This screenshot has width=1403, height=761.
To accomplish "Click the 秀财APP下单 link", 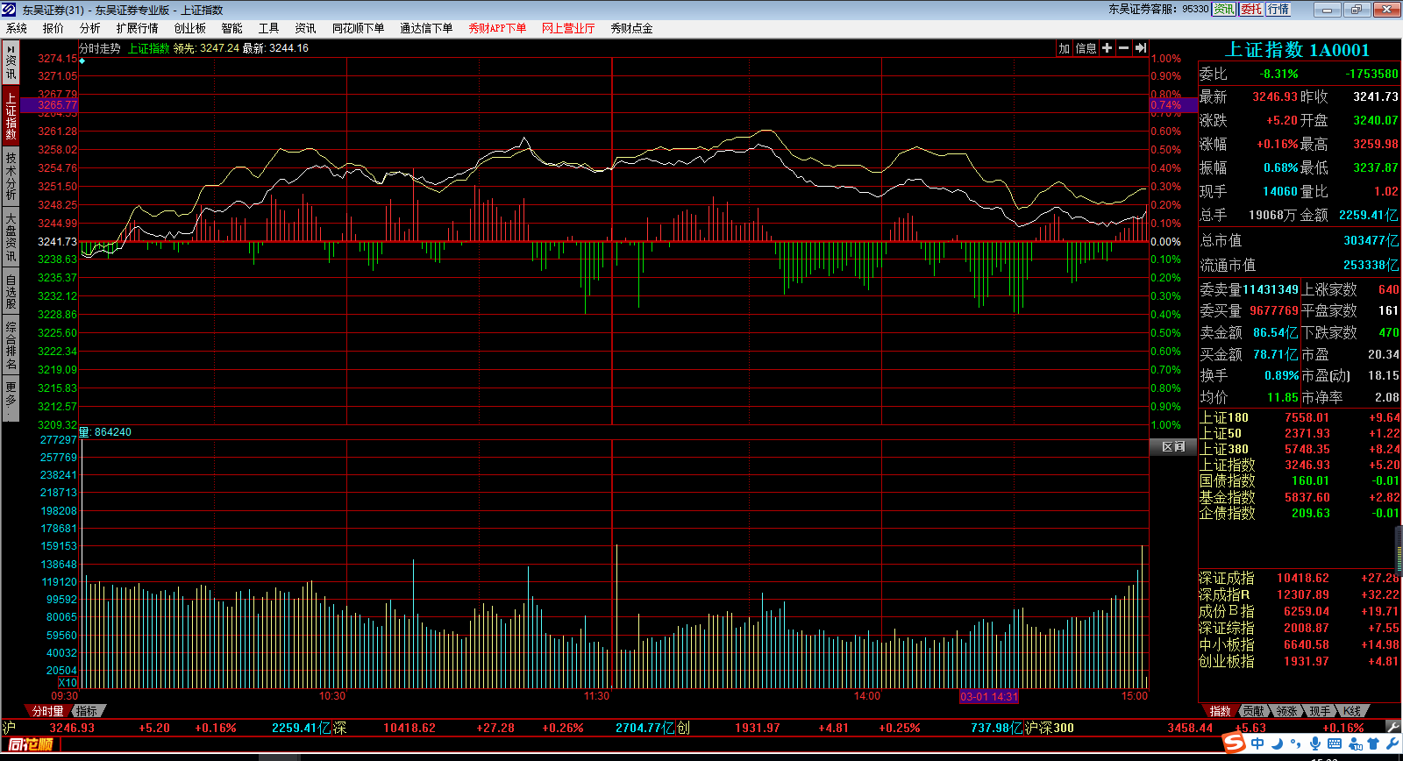I will pyautogui.click(x=497, y=28).
